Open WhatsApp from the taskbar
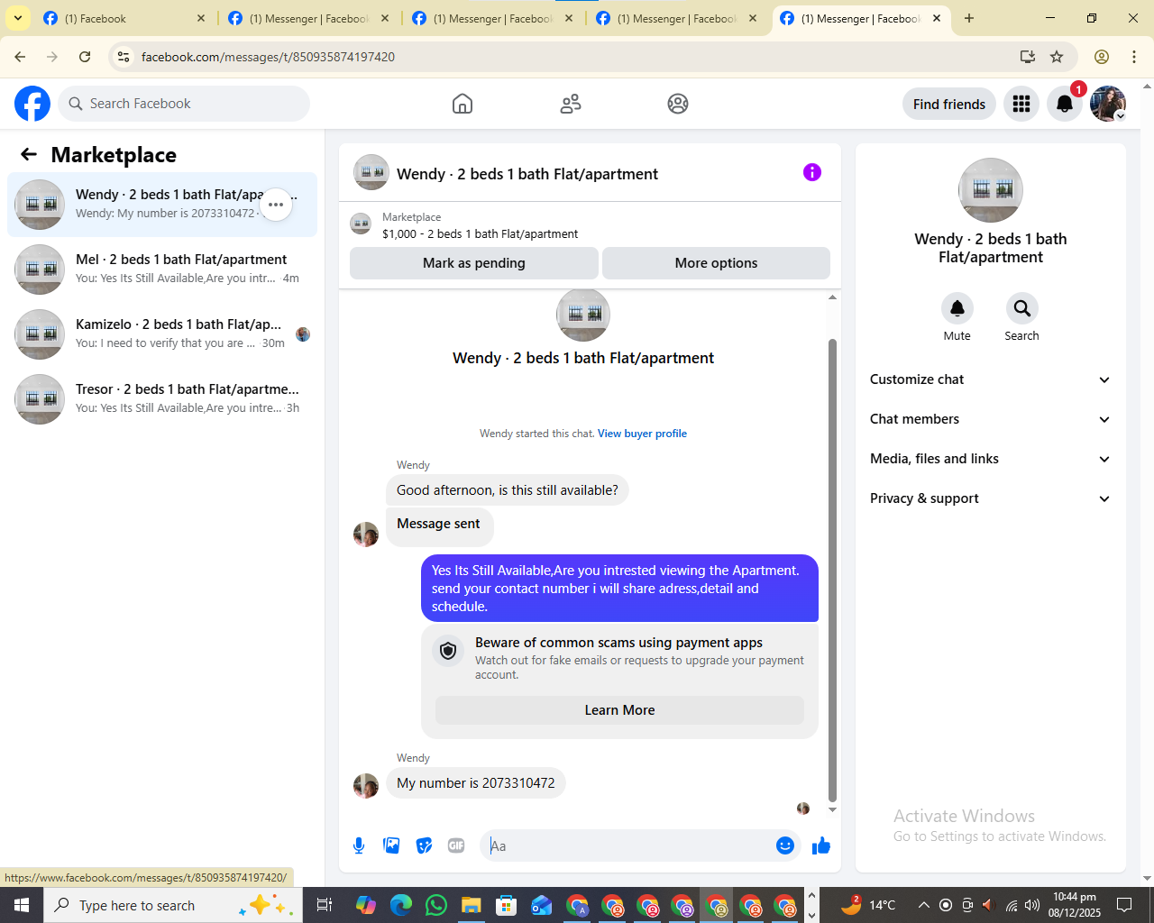Viewport: 1154px width, 923px height. pos(436,905)
